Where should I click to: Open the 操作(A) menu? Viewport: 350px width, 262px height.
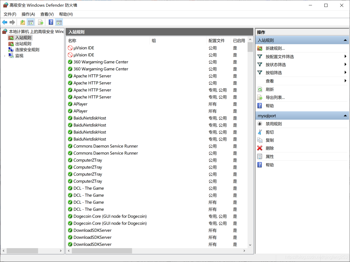28,14
